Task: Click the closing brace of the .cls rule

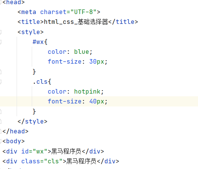Action: 34,111
